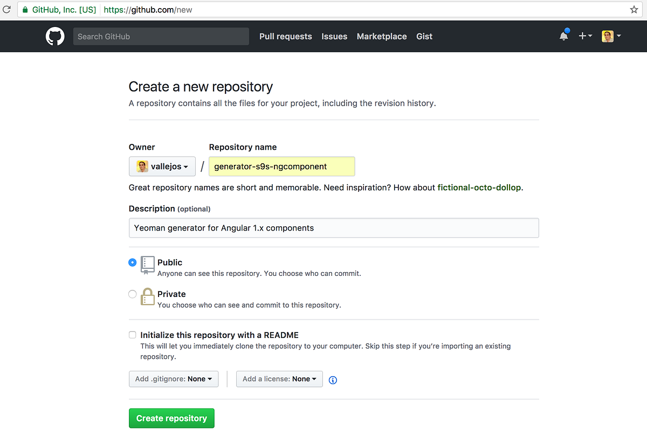Open your profile avatar menu
Image resolution: width=647 pixels, height=430 pixels.
point(610,36)
